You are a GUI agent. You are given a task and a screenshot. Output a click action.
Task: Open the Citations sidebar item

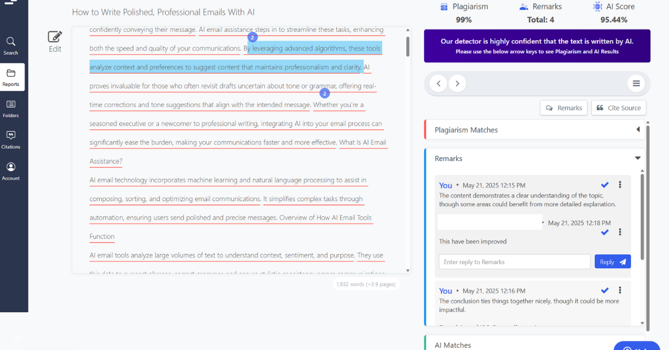coord(11,140)
